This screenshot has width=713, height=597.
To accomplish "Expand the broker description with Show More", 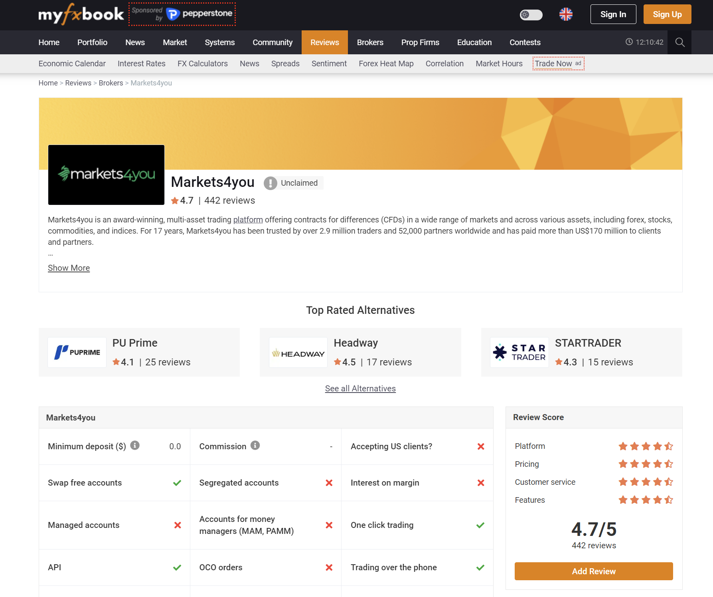I will point(68,268).
